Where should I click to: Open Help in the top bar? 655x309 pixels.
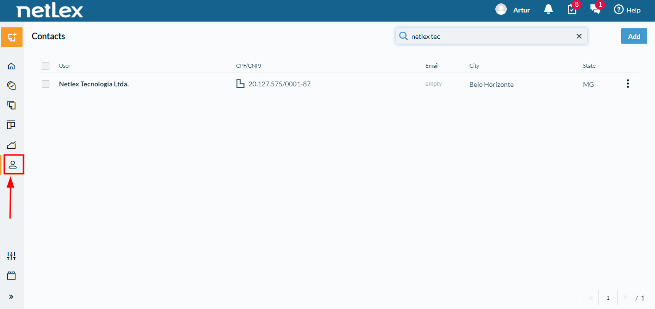pyautogui.click(x=627, y=10)
